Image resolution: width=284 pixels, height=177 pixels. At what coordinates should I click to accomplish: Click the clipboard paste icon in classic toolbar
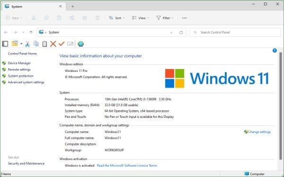coord(44,44)
